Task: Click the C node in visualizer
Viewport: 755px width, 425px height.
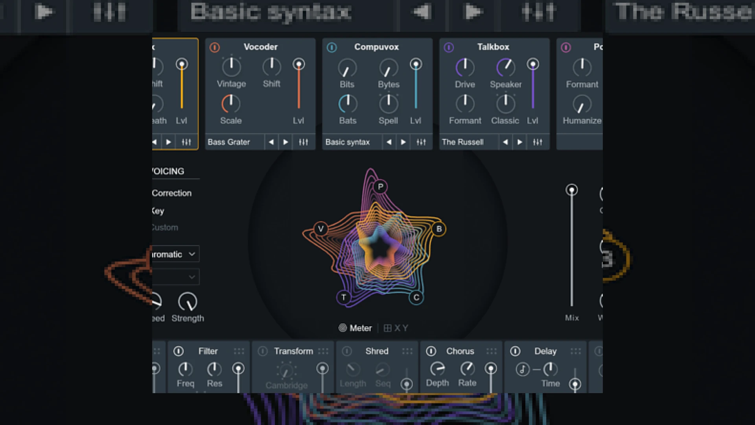Action: click(416, 297)
